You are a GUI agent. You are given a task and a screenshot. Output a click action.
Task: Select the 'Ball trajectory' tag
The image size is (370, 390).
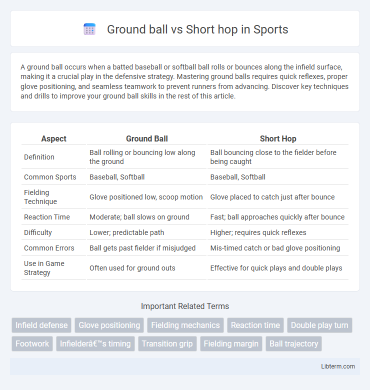pyautogui.click(x=293, y=343)
